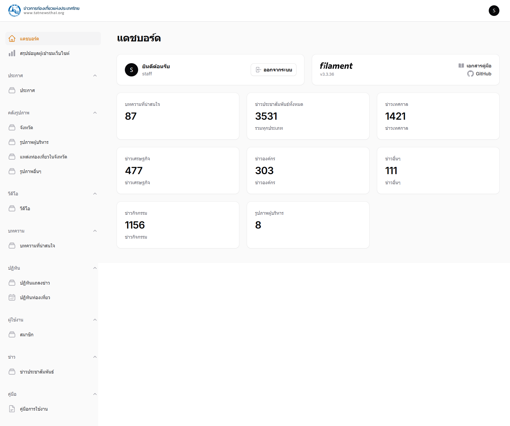Open แหล่งท่องเที่ยวในจังหวัด page

coord(53,157)
